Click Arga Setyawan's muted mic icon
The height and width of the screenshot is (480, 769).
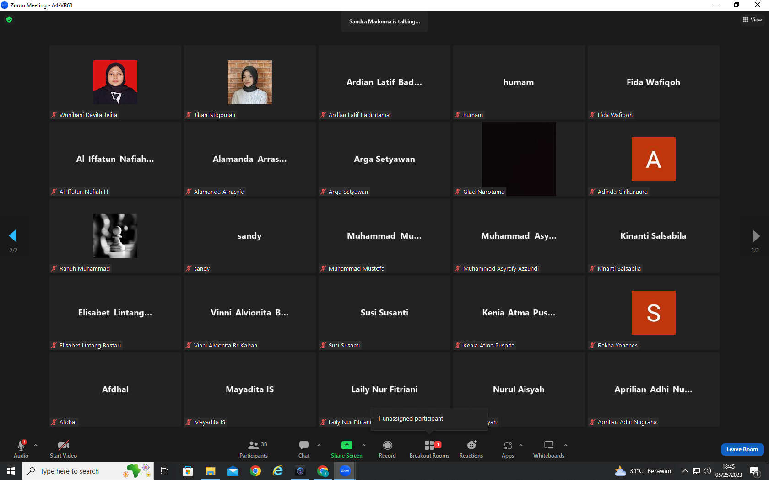(x=323, y=192)
